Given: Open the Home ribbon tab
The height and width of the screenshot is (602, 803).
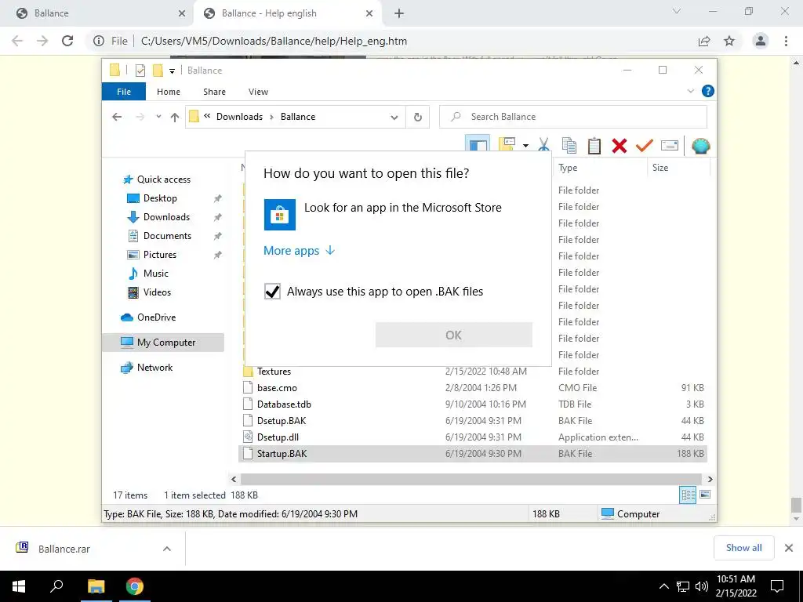Looking at the screenshot, I should [169, 92].
